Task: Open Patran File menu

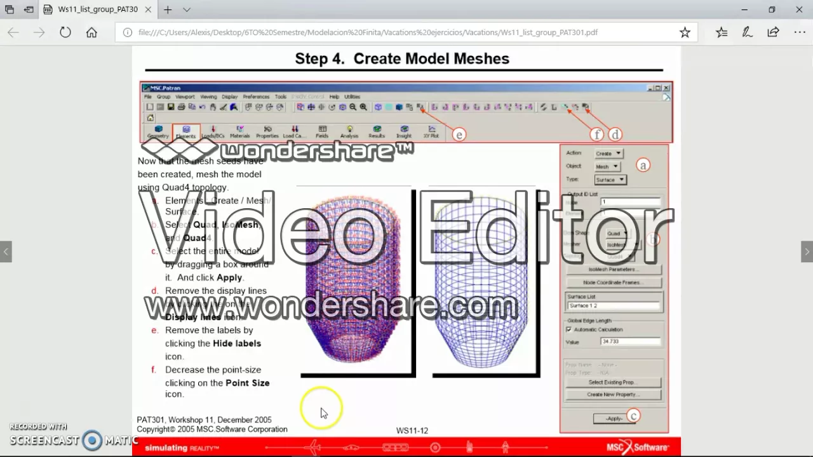Action: click(147, 96)
